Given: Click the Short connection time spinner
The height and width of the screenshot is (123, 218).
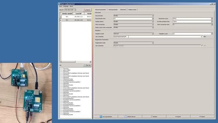Looking at the screenshot, I should [x=212, y=24].
